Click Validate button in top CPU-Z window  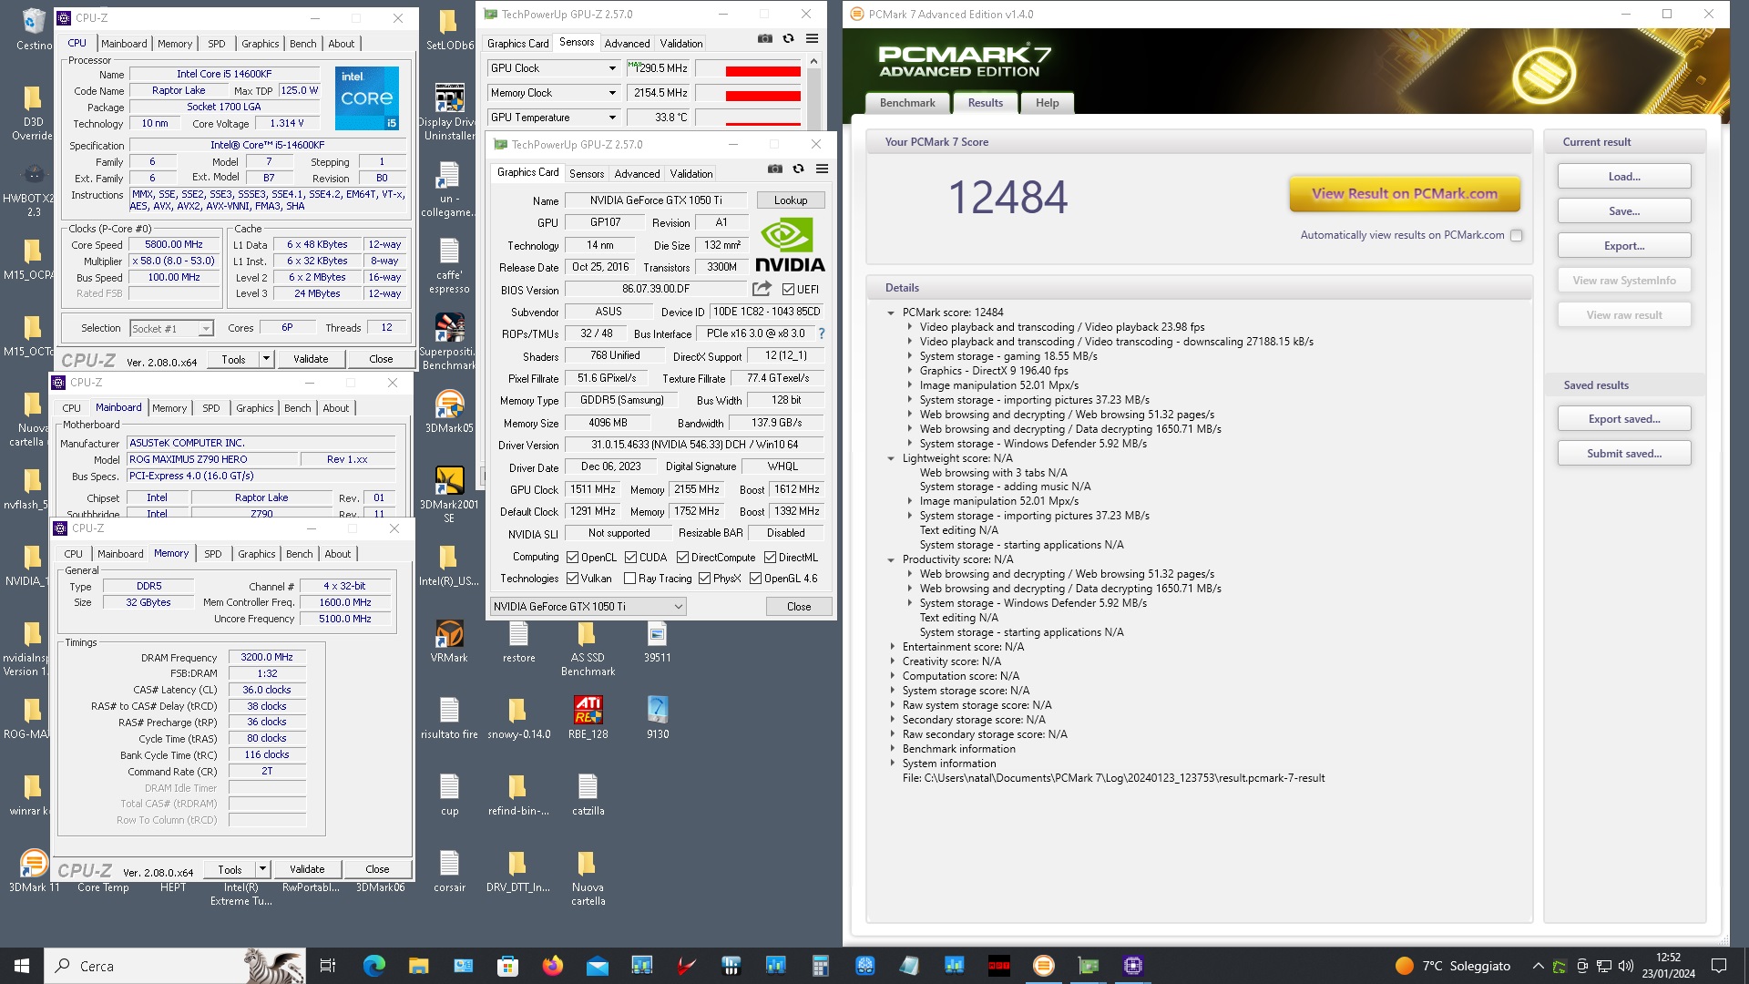[x=310, y=359]
